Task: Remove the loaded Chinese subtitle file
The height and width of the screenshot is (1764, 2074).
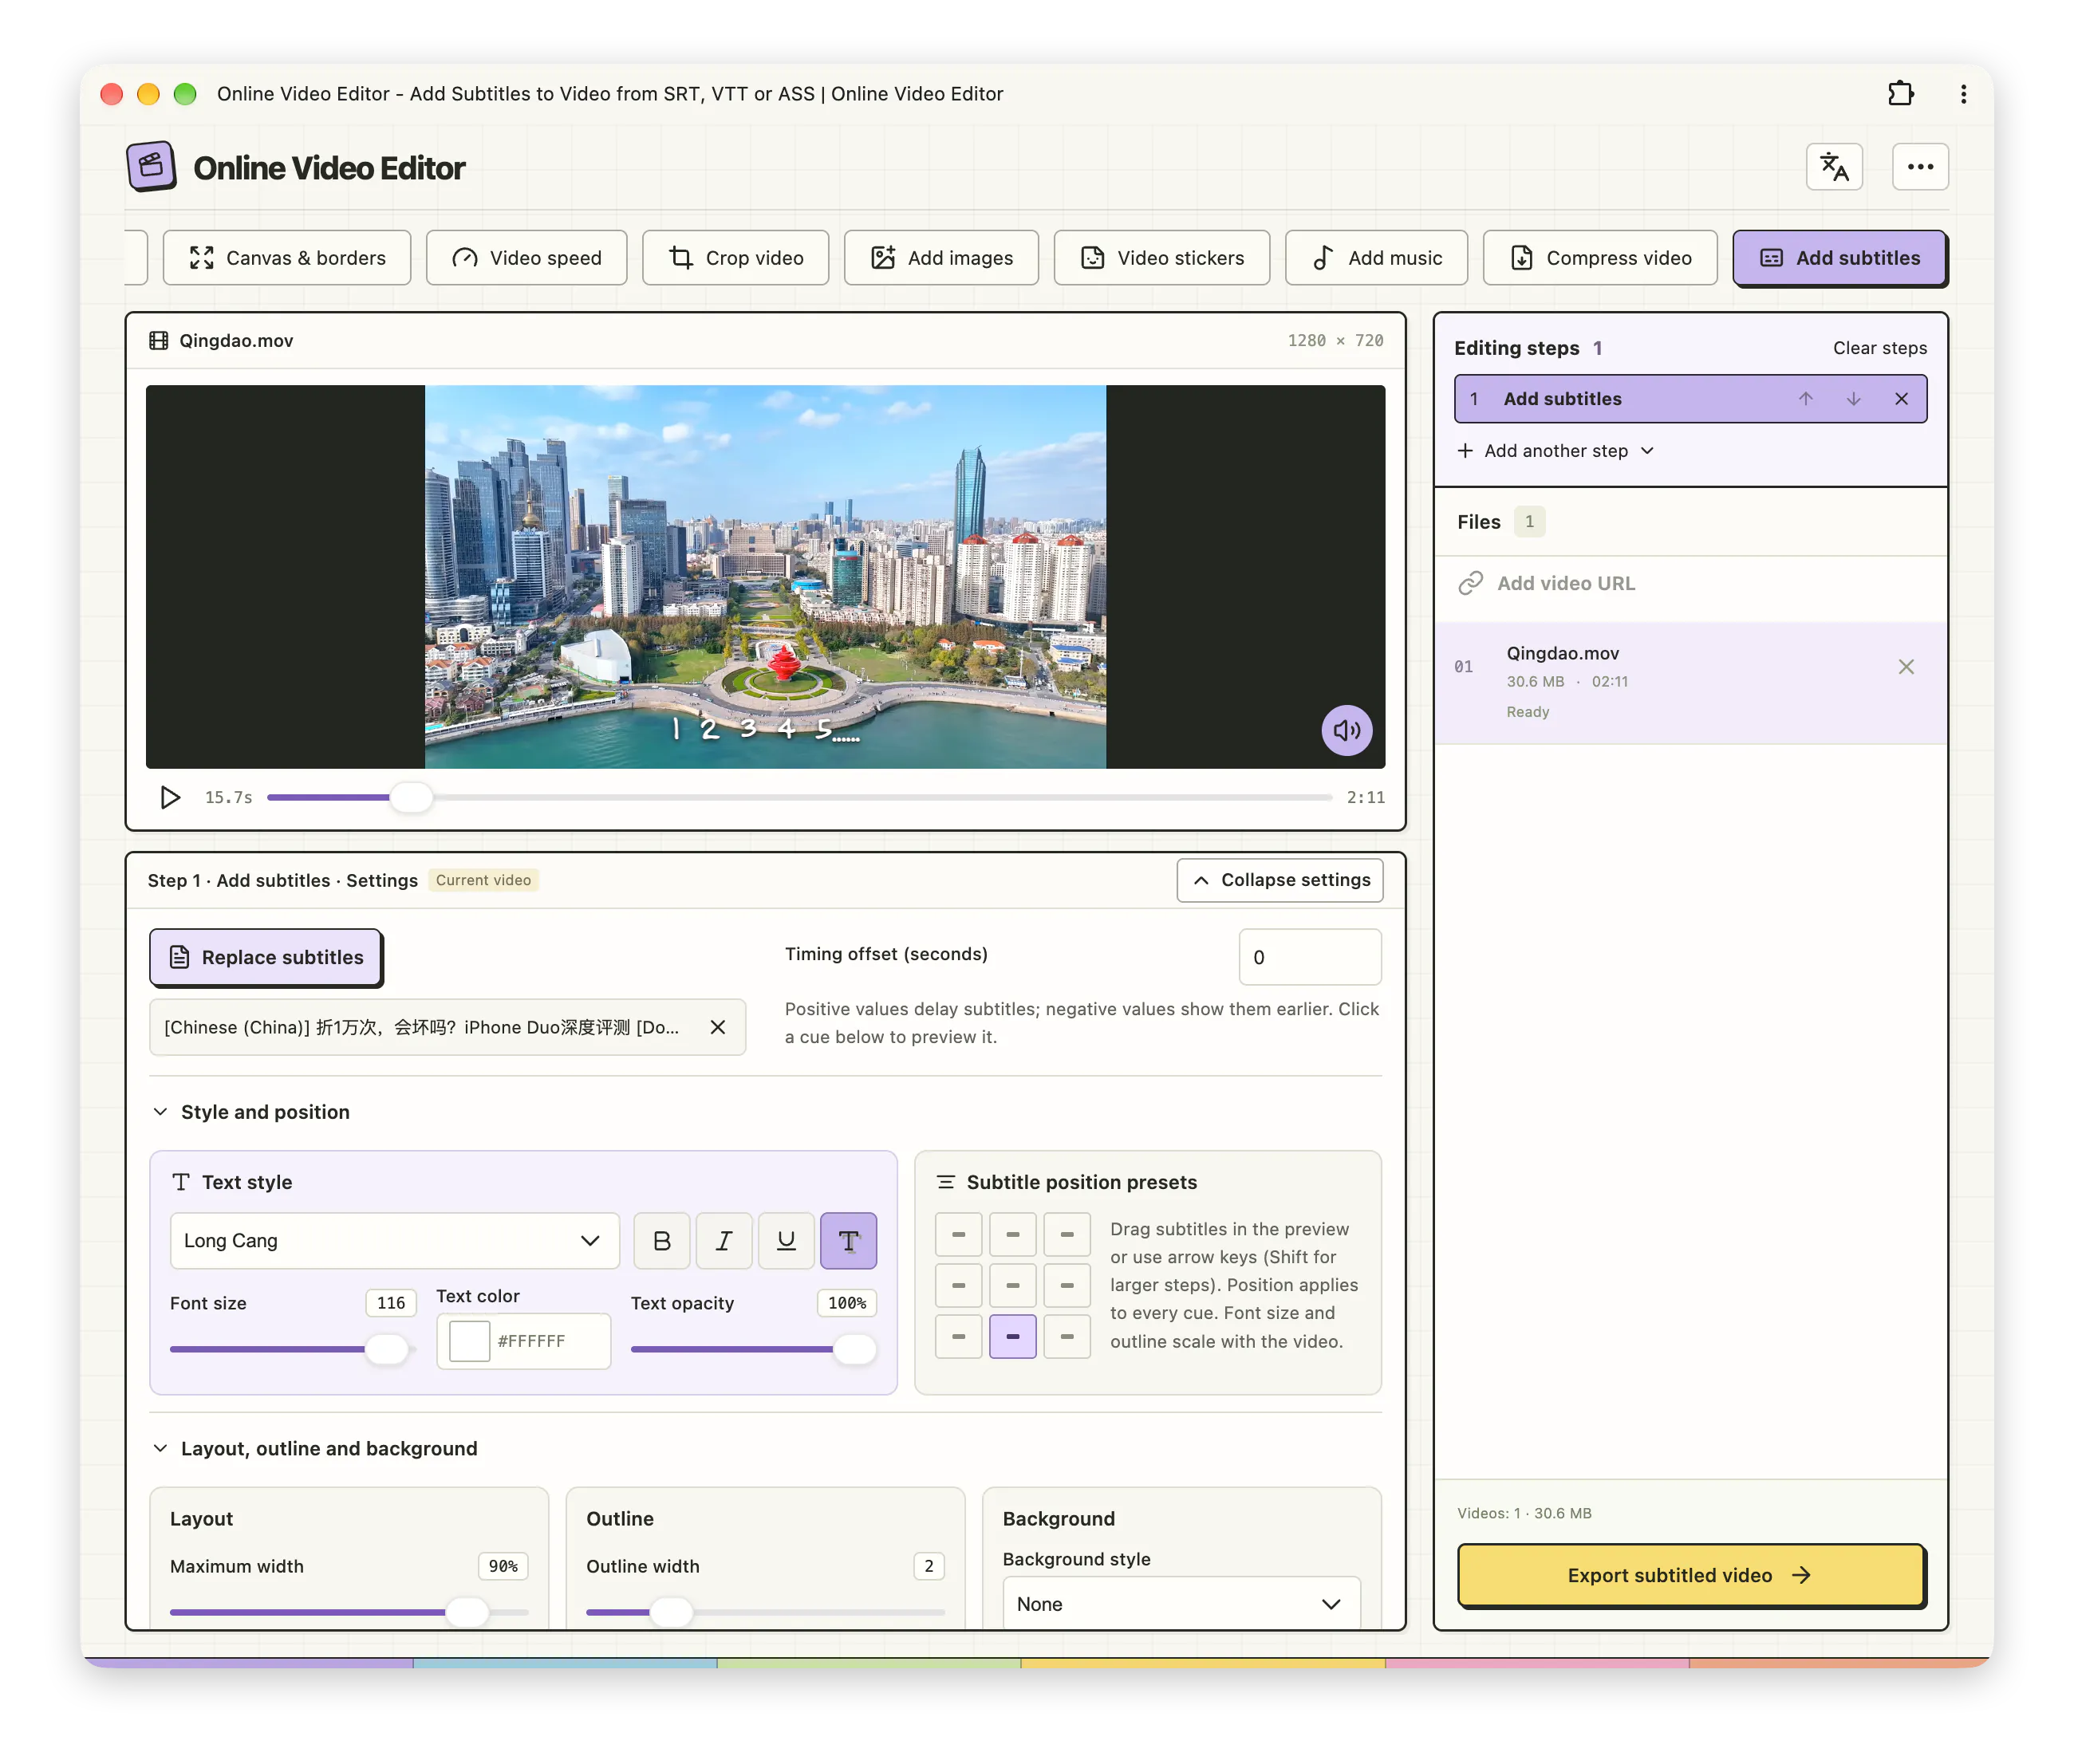Action: pyautogui.click(x=717, y=1027)
